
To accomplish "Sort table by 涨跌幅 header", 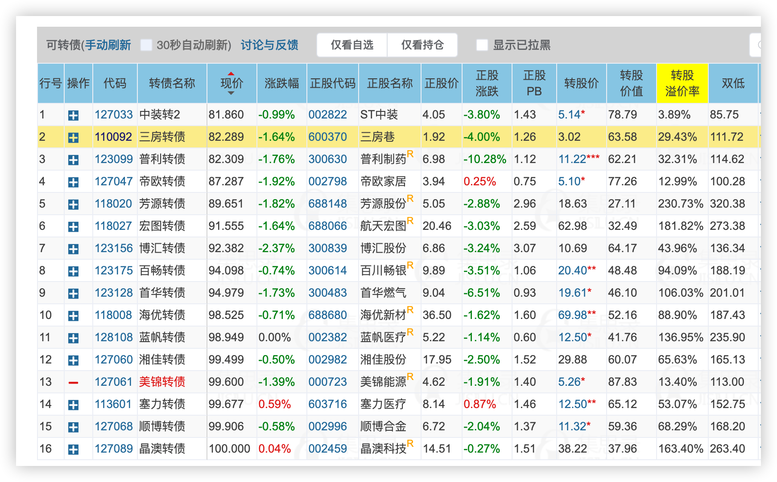I will click(x=281, y=83).
